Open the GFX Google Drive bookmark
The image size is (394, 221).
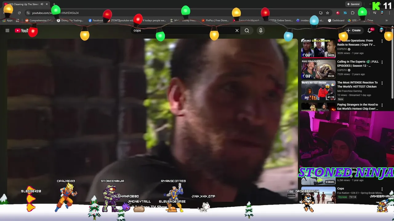360,21
